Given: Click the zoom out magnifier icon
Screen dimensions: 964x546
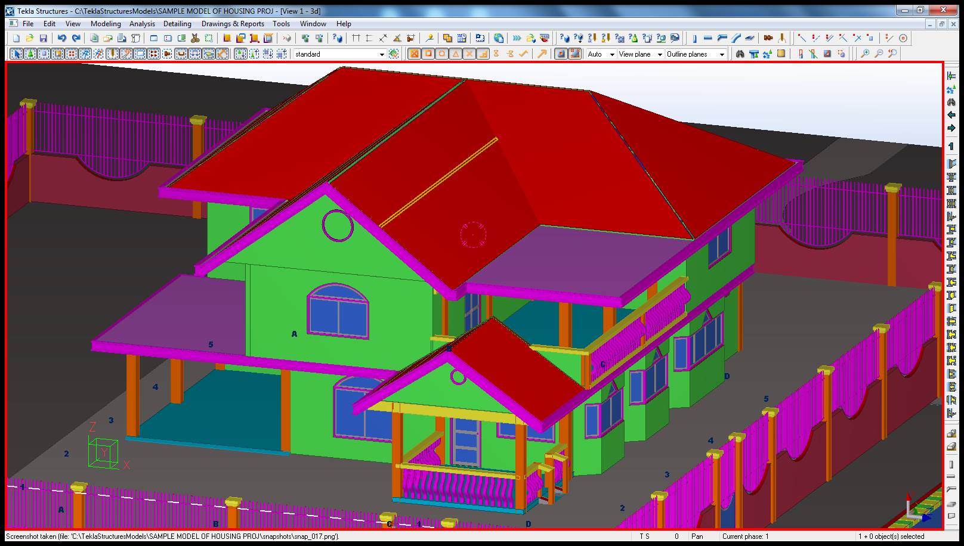Looking at the screenshot, I should coord(879,54).
